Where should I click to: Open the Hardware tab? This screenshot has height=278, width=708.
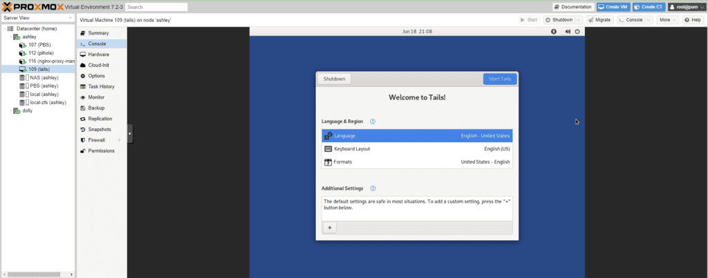click(x=102, y=54)
